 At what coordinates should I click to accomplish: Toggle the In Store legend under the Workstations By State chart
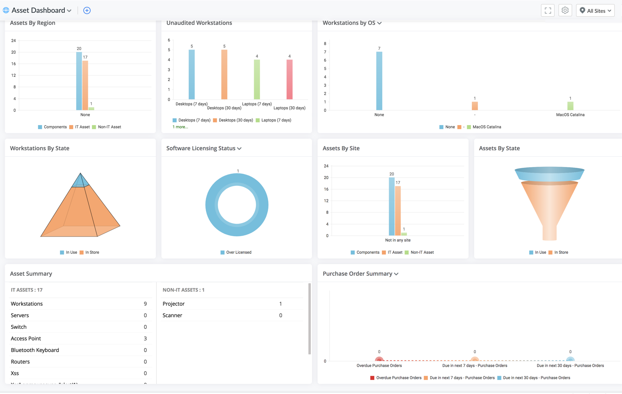pyautogui.click(x=89, y=253)
